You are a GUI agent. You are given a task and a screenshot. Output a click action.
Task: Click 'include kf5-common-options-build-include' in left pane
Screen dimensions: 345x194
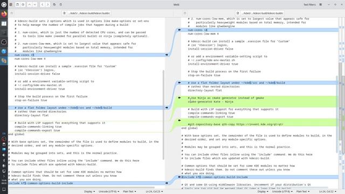[x=41, y=183]
